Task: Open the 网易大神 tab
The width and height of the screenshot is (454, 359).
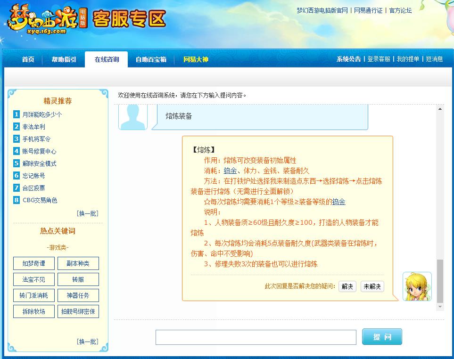Action: (x=194, y=59)
